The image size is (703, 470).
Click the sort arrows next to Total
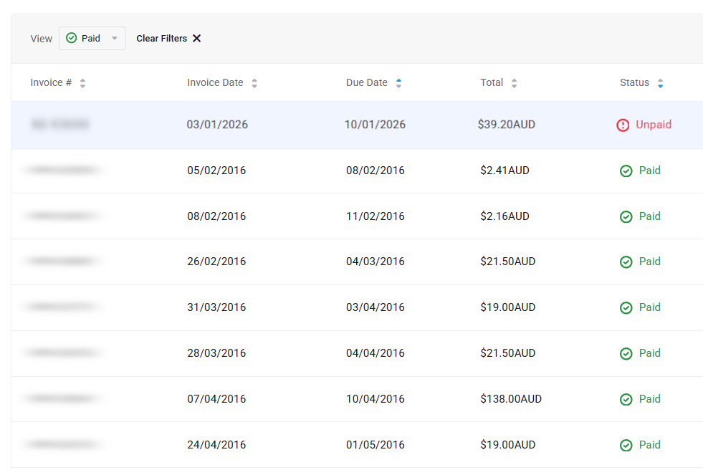pos(514,83)
